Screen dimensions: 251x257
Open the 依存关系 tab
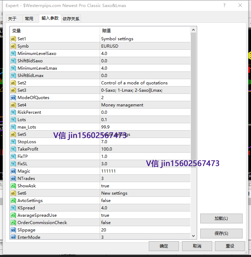click(x=71, y=19)
